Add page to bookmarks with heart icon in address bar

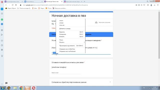tap(144, 5)
